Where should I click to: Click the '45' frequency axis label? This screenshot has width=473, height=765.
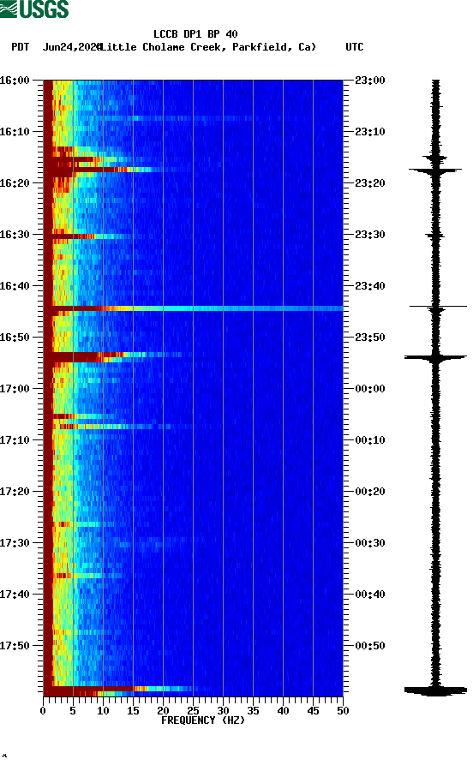313,711
